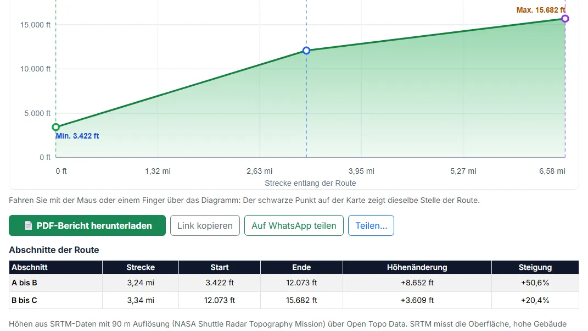Click the Steigung column header
Viewport: 588px width, 331px height.
pyautogui.click(x=535, y=267)
